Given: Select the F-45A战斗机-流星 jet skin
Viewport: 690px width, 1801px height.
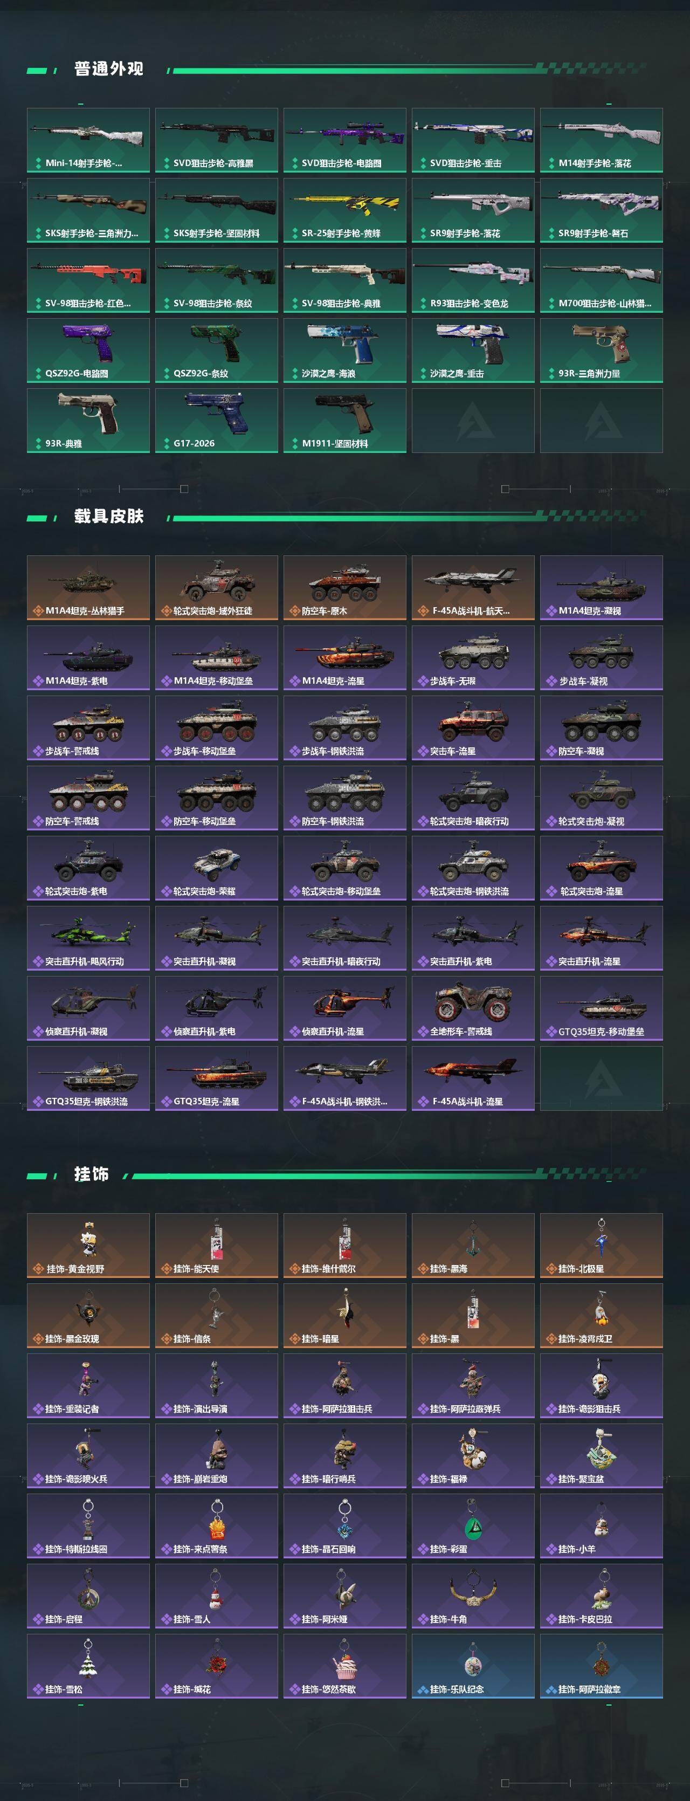Looking at the screenshot, I should 473,1078.
